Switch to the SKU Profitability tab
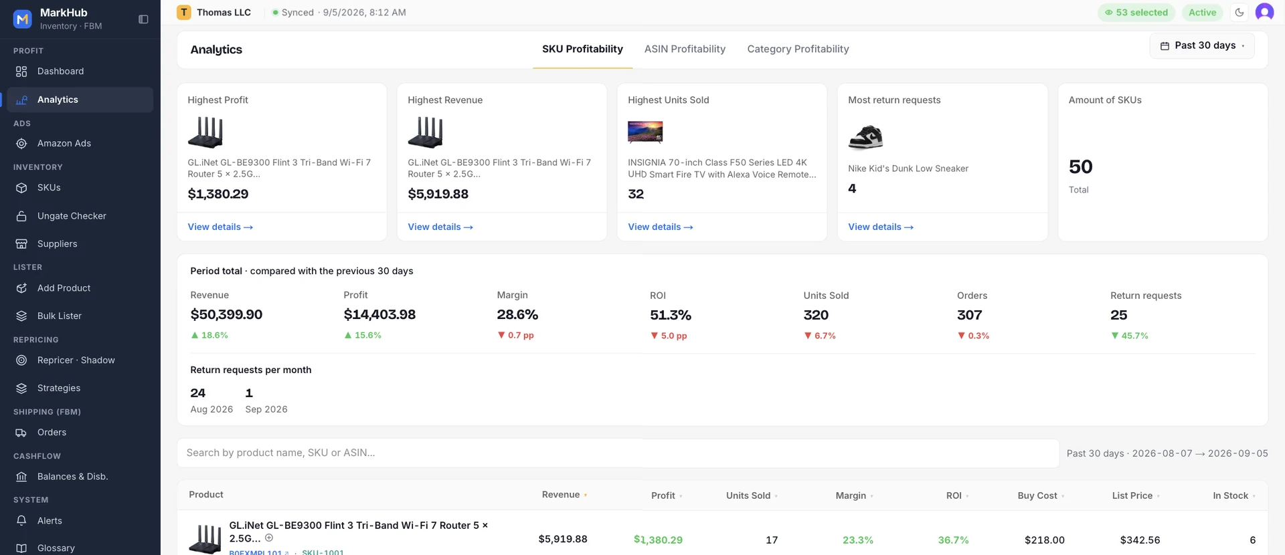 pyautogui.click(x=582, y=49)
